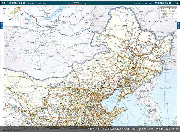Click the MONGOLIA country label

pos(34,55)
